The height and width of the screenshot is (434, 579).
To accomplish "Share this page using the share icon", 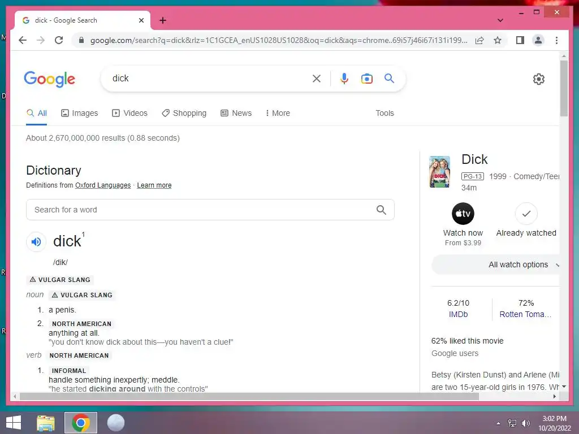I will (479, 40).
